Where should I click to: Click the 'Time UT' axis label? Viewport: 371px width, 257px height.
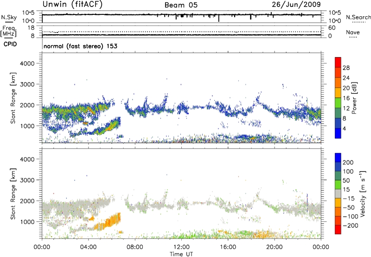tap(181, 254)
